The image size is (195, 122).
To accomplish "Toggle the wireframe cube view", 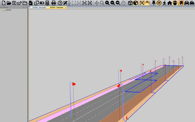I will (130, 3).
